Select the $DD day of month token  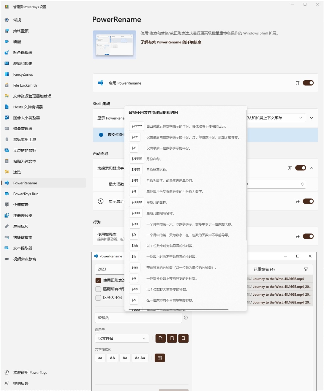pyautogui.click(x=135, y=224)
